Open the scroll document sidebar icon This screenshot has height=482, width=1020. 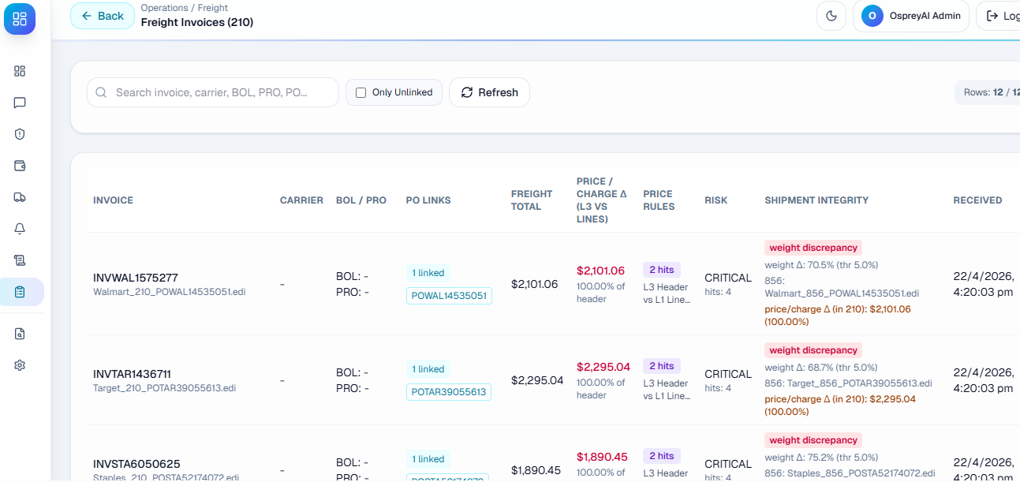(21, 260)
